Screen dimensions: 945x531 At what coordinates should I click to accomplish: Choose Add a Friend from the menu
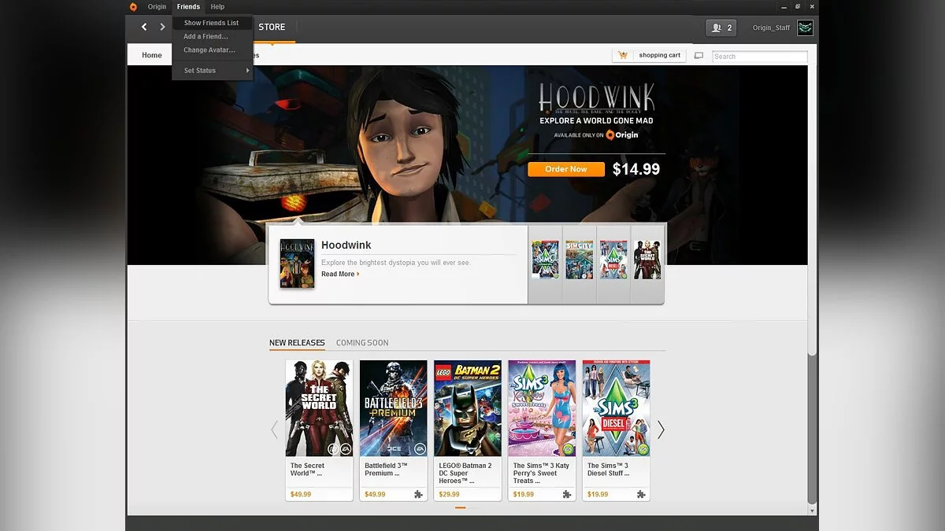point(212,36)
